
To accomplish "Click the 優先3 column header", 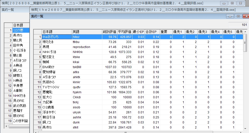I will pos(204,32).
